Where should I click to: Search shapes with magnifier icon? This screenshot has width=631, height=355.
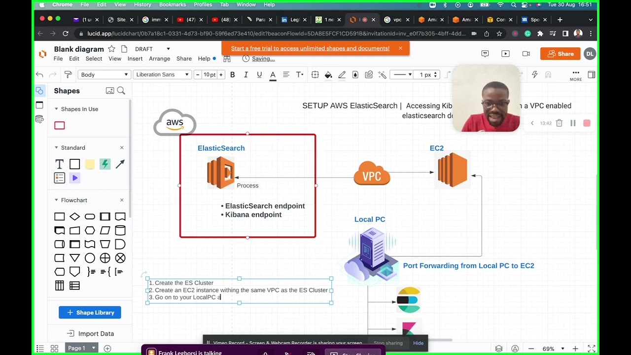121,91
